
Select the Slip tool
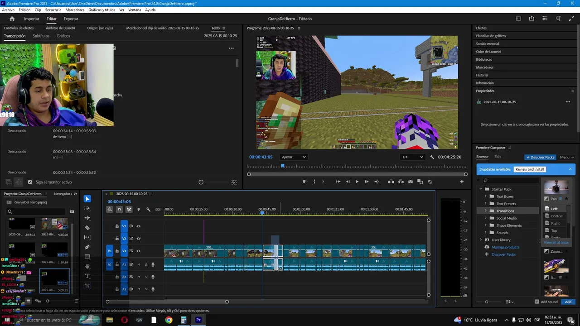pyautogui.click(x=87, y=237)
